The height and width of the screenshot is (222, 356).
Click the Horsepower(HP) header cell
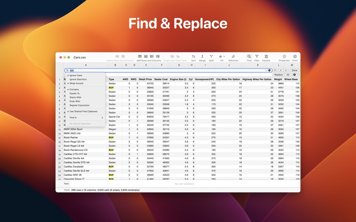click(x=204, y=79)
